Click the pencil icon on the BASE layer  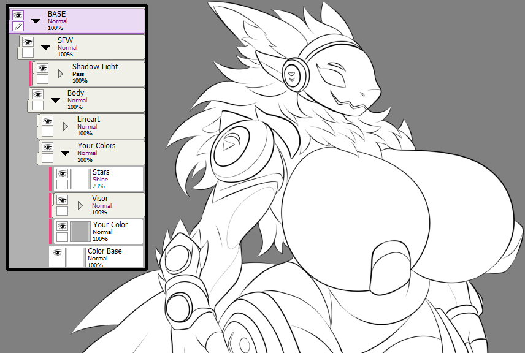[18, 26]
